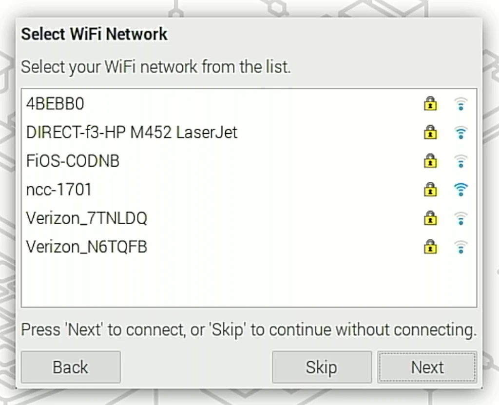
Task: Go back with the Back button
Action: coord(71,367)
